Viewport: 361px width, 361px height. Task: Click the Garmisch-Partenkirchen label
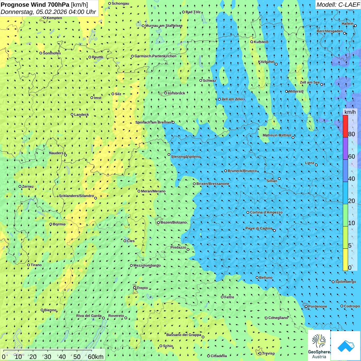tap(155, 56)
